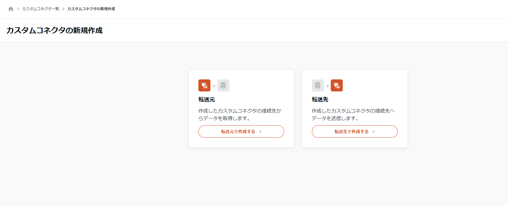
Task: Go to home via breadcrumb house icon
Action: (x=11, y=9)
